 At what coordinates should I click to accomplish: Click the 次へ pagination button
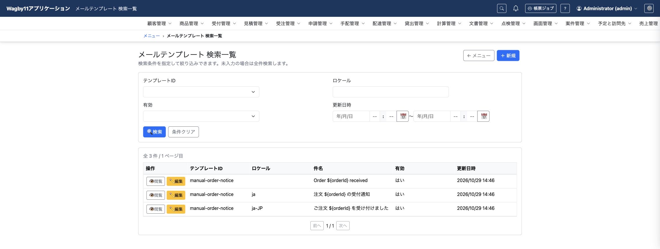[x=343, y=226]
